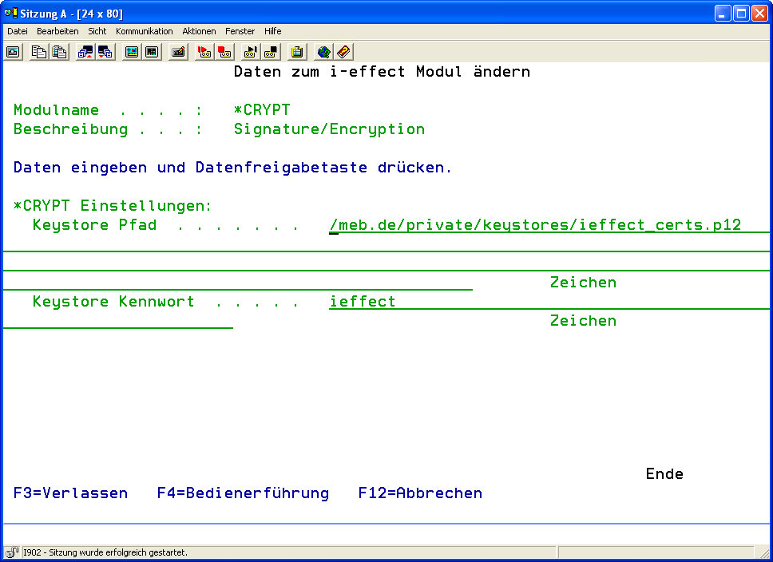Click the Keystore Kennwort field containing ieffect
The height and width of the screenshot is (562, 773).
click(363, 302)
